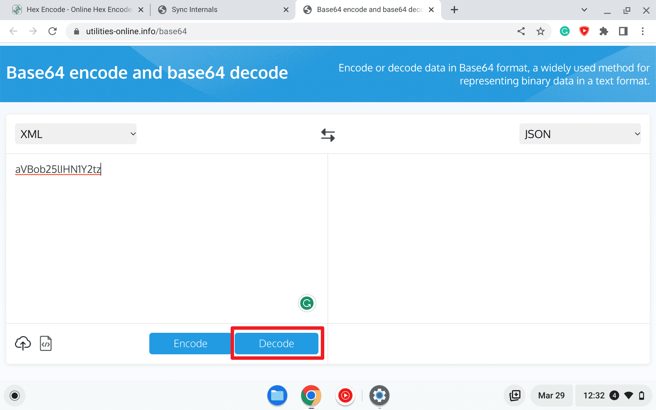Screen dimensions: 656x410
Task: Click the page title heading
Action: coord(147,73)
